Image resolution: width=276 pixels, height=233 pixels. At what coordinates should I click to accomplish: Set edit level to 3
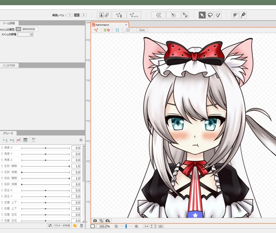pos(84,15)
